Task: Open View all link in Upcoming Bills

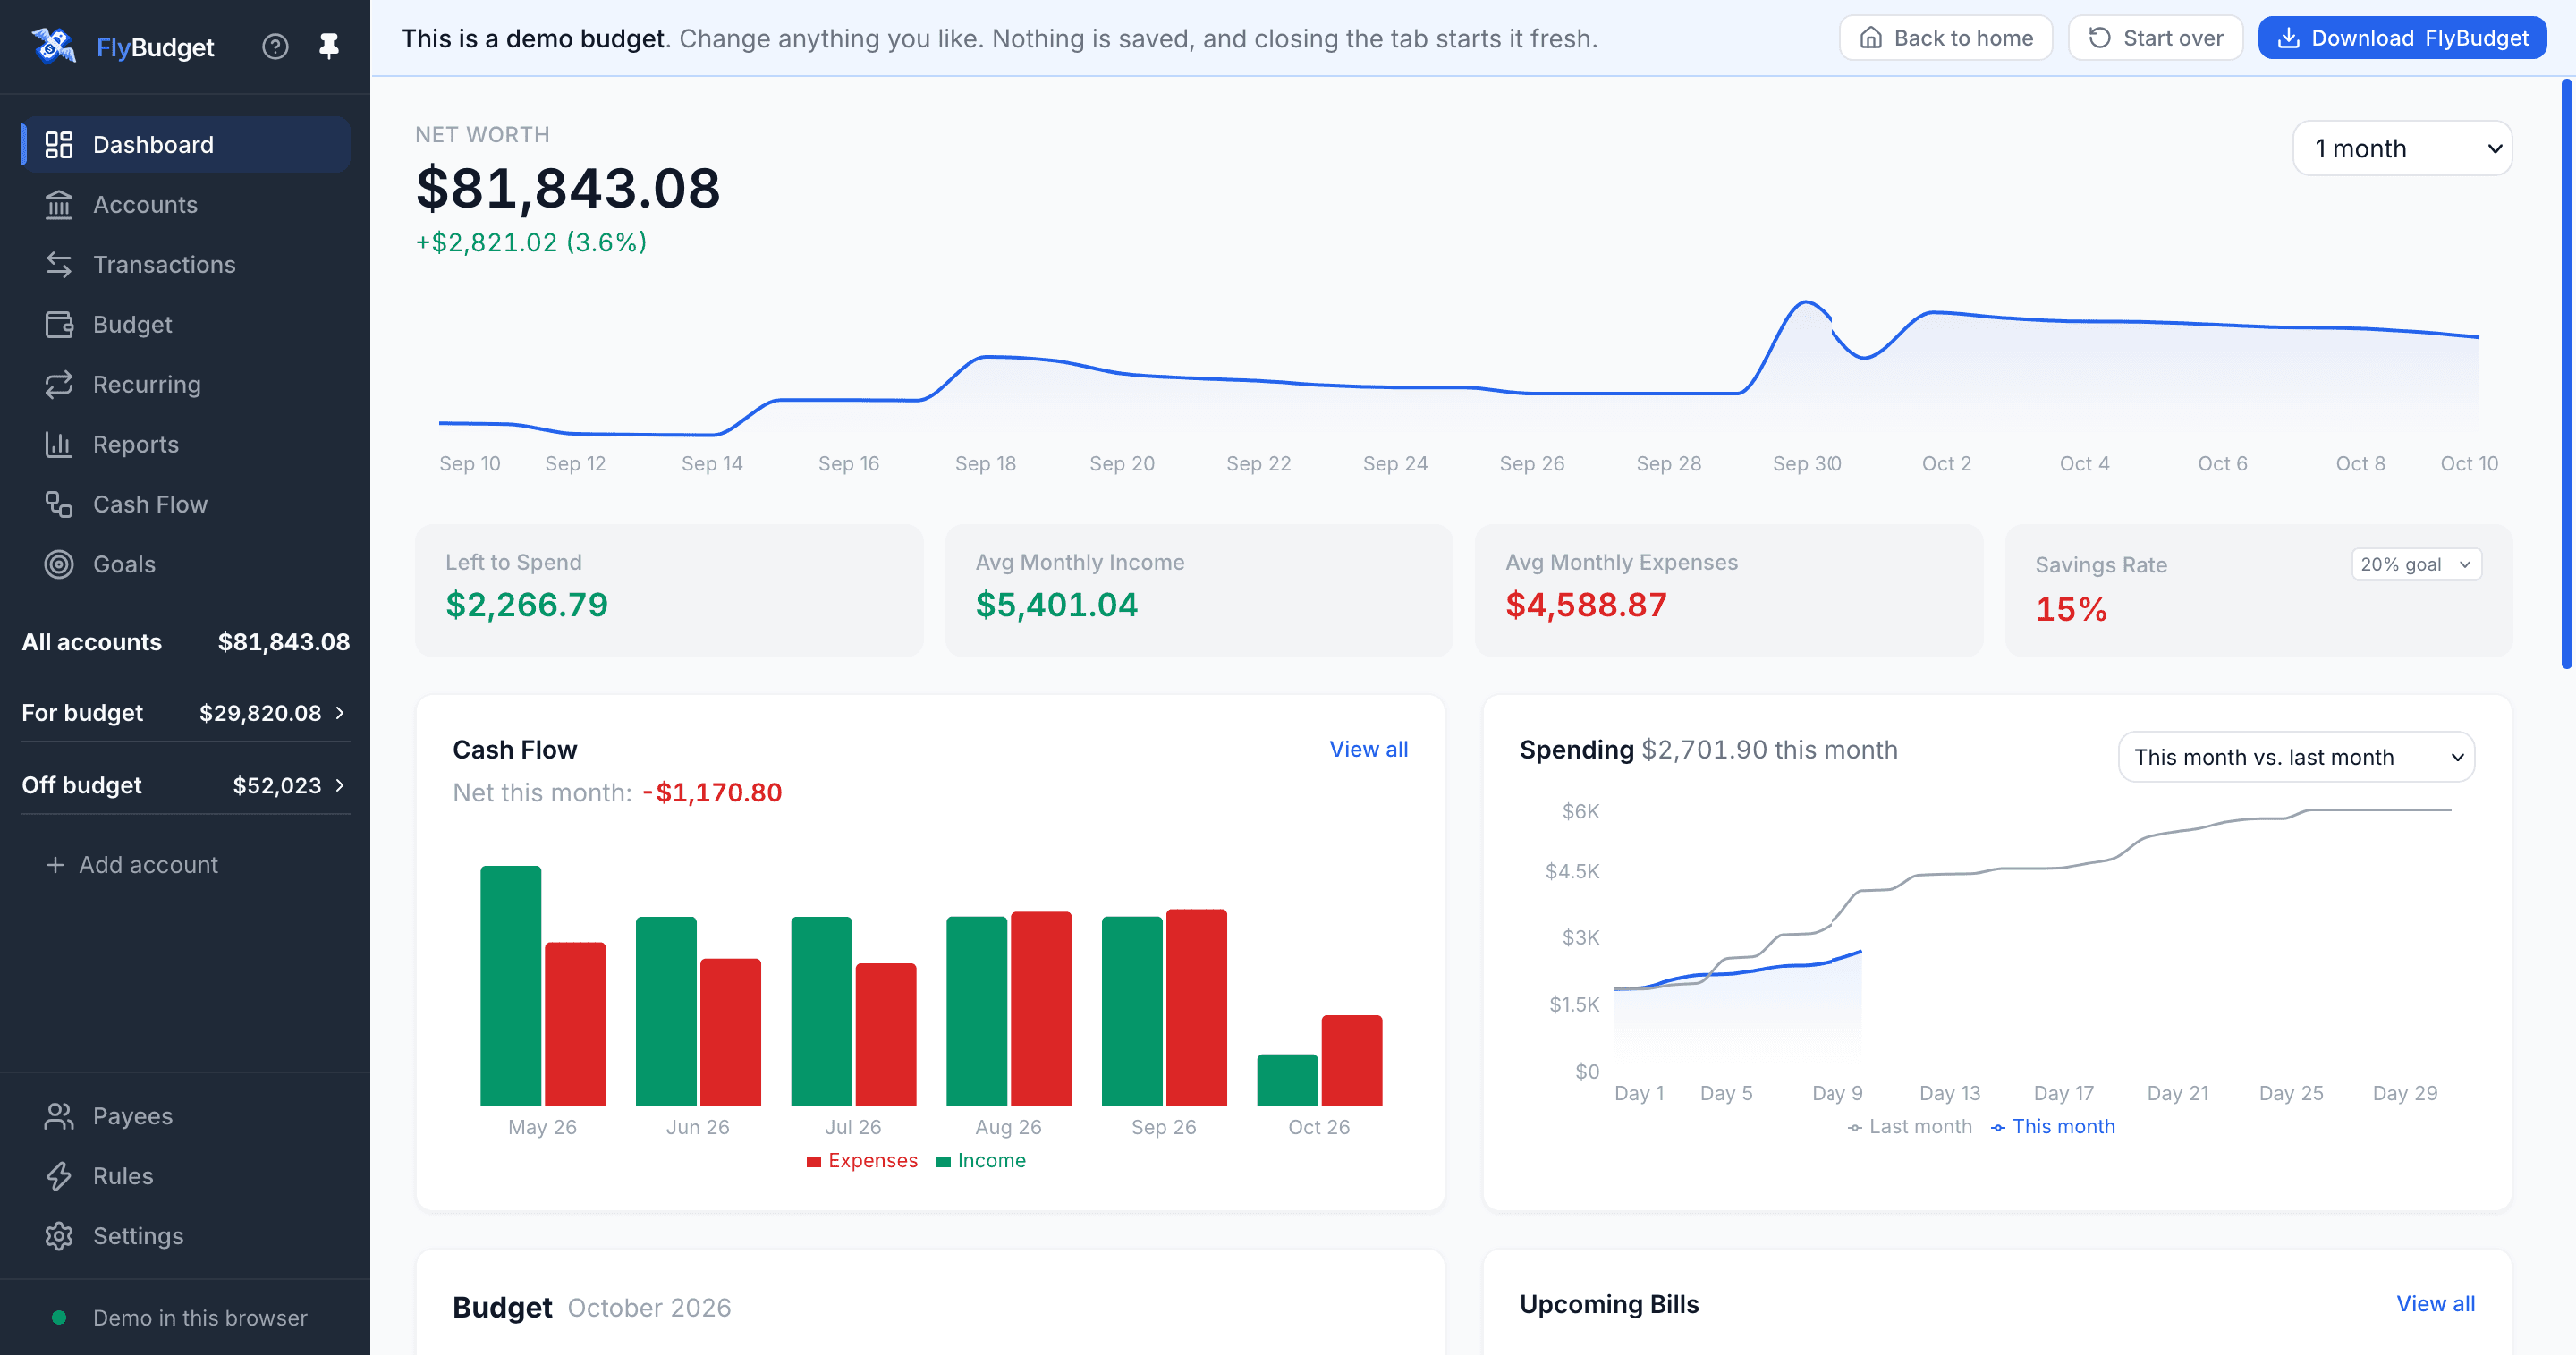Action: (2435, 1304)
